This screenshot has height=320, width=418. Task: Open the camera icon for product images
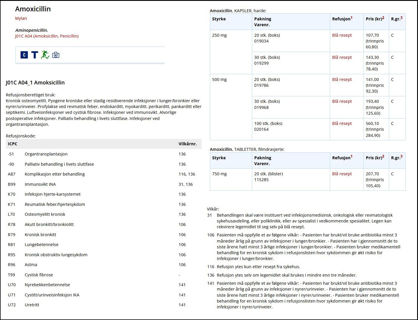56,55
